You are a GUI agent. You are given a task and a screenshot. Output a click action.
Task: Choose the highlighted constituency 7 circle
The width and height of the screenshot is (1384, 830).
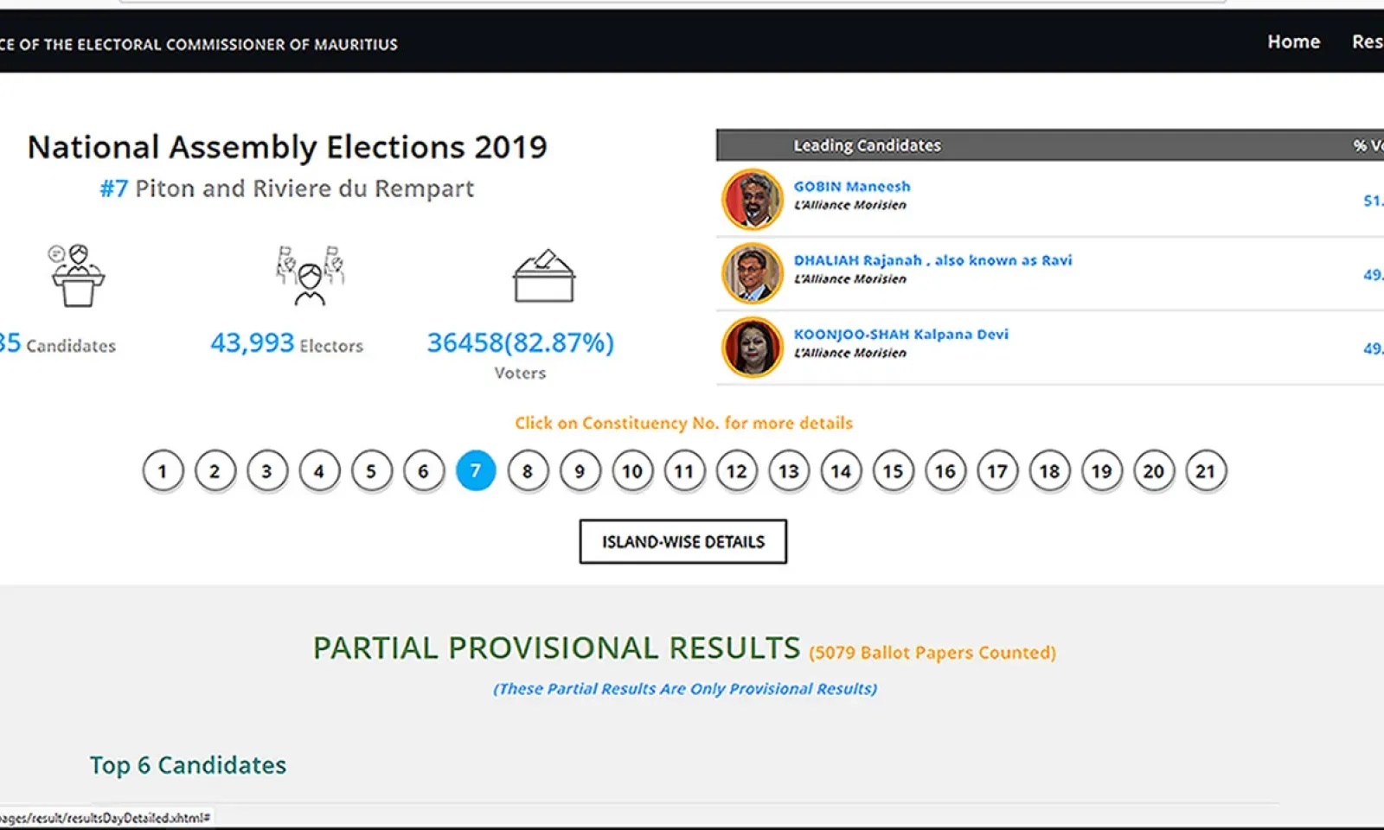click(x=475, y=471)
